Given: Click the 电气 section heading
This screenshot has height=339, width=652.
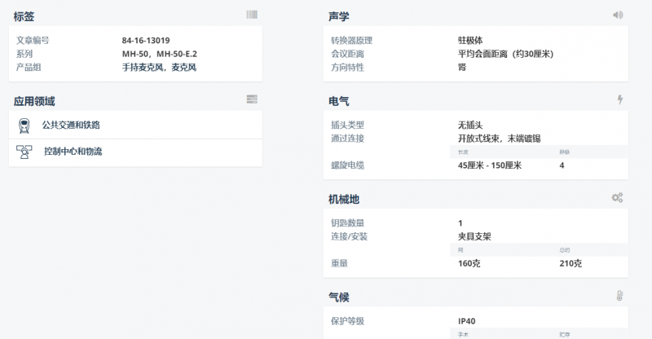Looking at the screenshot, I should pos(338,101).
